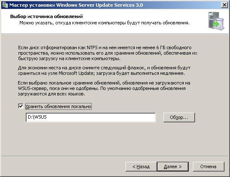
Task: Click the paragraph mentioning Microsoft Update
Action: 104,70
